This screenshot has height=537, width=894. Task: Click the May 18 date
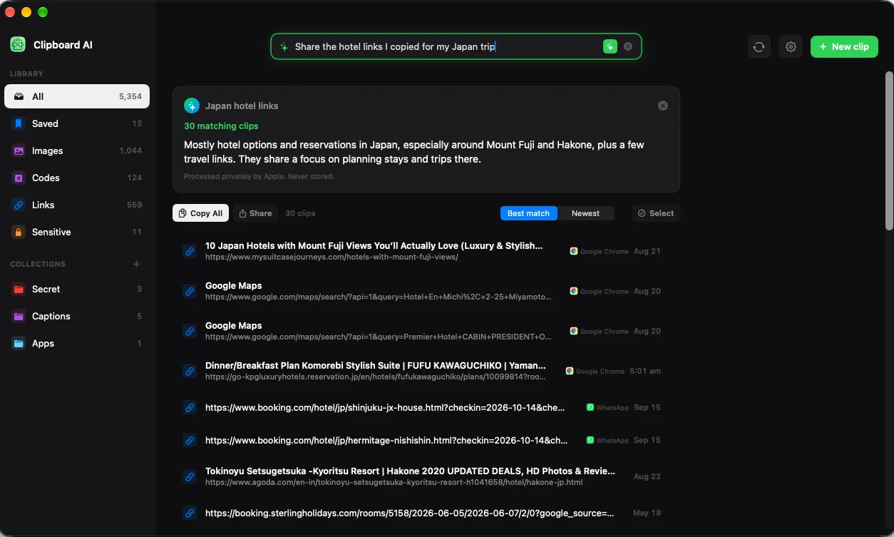point(647,513)
